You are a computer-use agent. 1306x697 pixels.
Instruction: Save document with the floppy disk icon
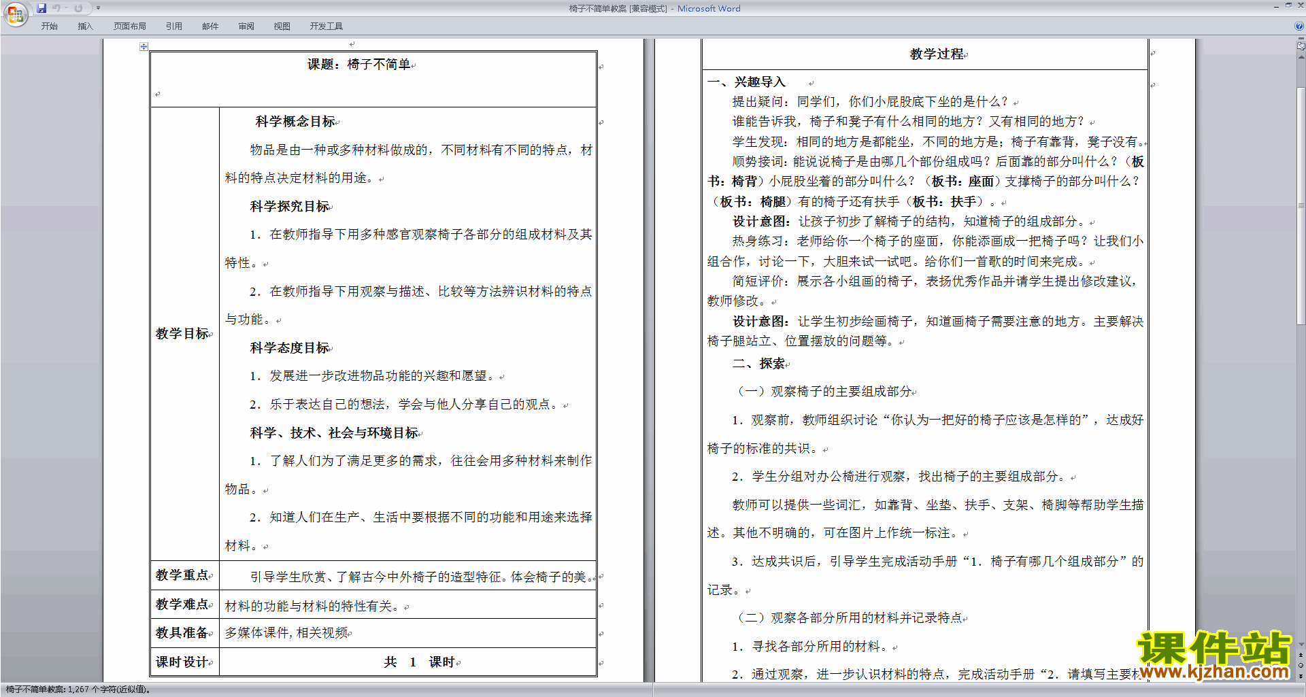41,8
